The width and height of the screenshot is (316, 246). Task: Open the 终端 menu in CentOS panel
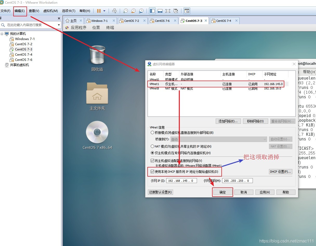[x=110, y=28]
